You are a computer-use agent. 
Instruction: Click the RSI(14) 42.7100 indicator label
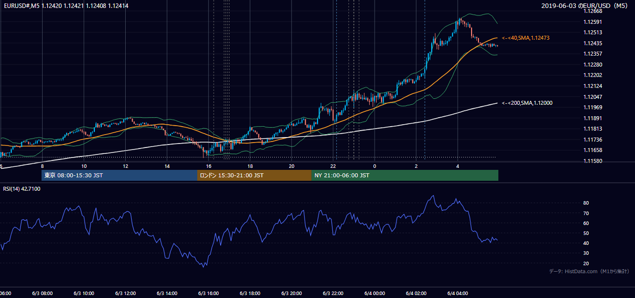[22, 189]
